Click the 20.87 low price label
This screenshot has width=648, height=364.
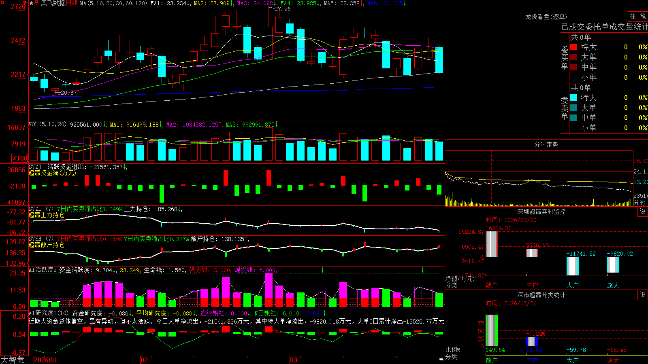click(68, 93)
